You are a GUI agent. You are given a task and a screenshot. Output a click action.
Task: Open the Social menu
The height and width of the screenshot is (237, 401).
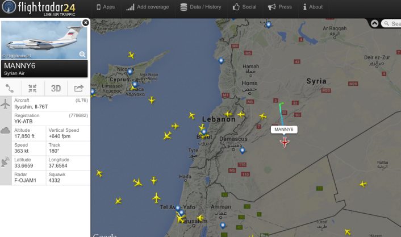click(x=244, y=7)
